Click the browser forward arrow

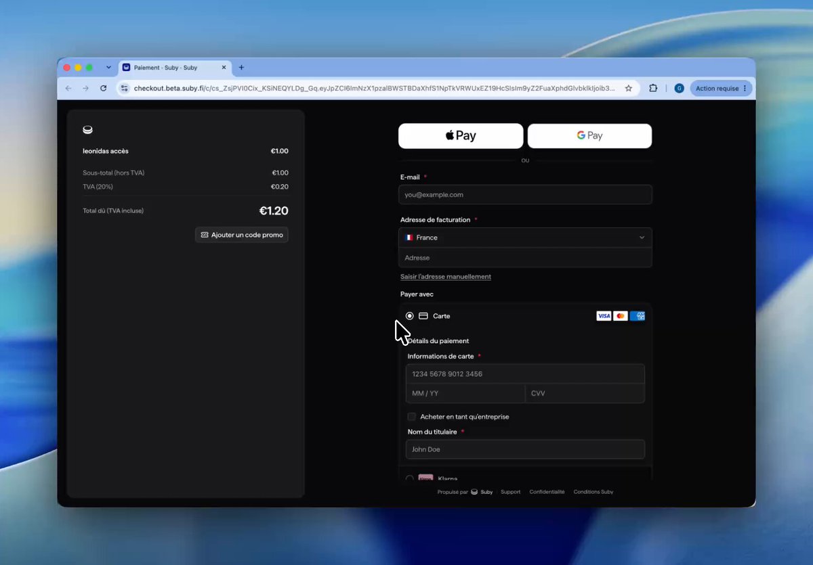coord(85,88)
